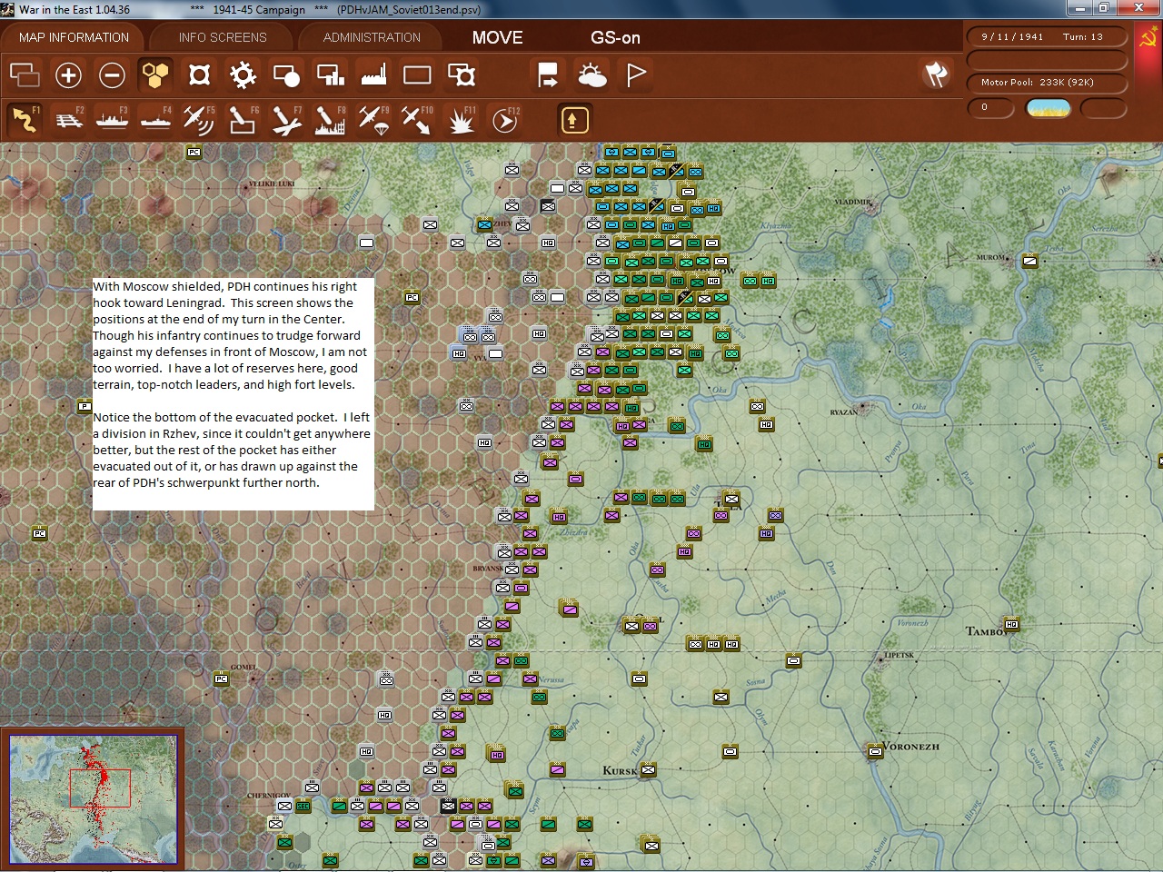Image resolution: width=1163 pixels, height=872 pixels.
Task: Click the MOVE mode label
Action: point(498,37)
